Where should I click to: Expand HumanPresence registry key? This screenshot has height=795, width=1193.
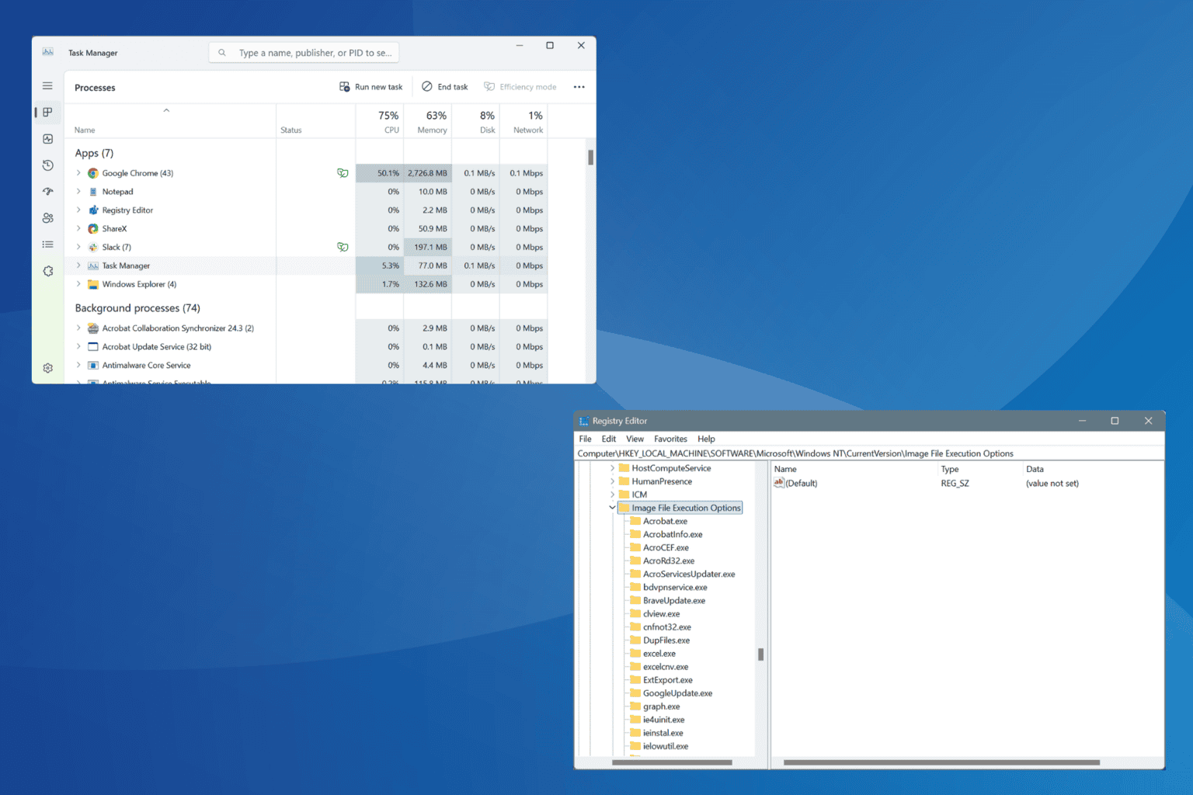point(612,481)
